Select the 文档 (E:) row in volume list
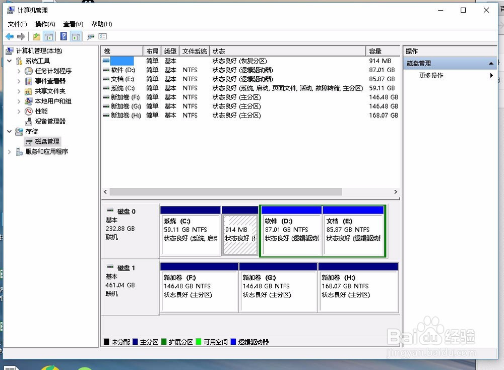Image resolution: width=504 pixels, height=370 pixels. [x=250, y=79]
